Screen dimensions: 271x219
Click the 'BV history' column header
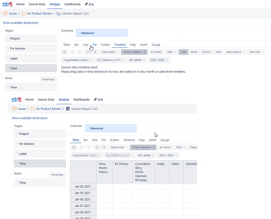click(x=122, y=172)
